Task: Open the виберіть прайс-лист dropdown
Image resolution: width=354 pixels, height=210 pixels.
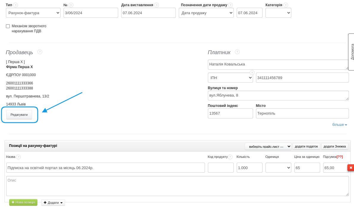Action: click(268, 146)
